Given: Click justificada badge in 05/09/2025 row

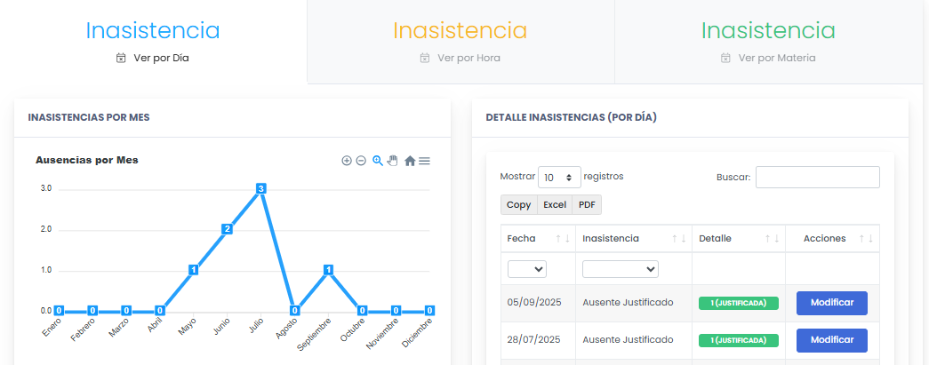Looking at the screenshot, I should coord(738,303).
